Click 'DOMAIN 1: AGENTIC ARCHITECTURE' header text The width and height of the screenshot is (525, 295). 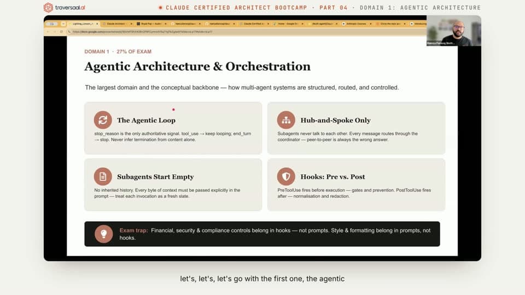coord(420,7)
